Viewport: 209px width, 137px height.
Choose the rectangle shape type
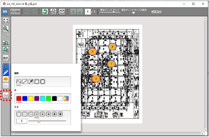(x=37, y=82)
